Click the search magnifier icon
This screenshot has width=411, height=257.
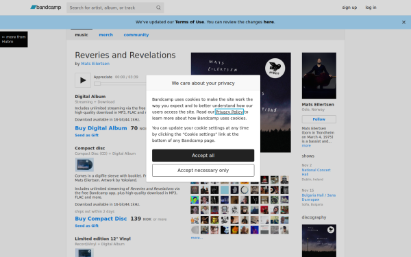(x=158, y=8)
